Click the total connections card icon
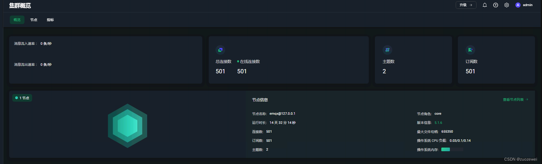Viewport: 542px width, 164px height. click(x=220, y=50)
